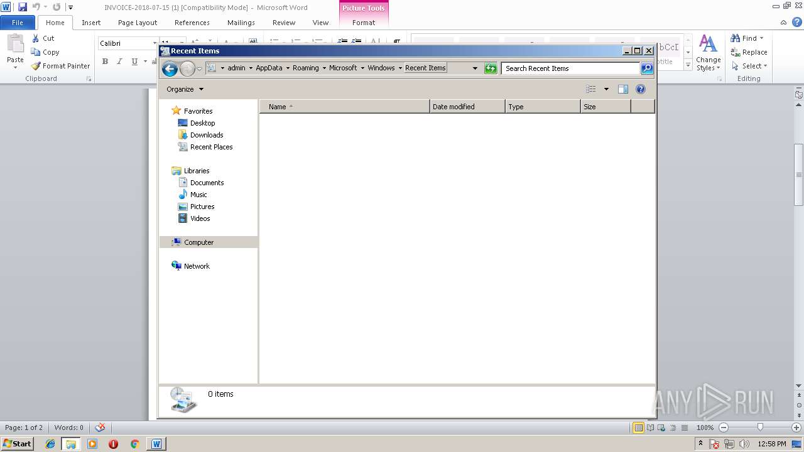Switch to the Review ribbon tab
The image size is (804, 452).
point(284,23)
